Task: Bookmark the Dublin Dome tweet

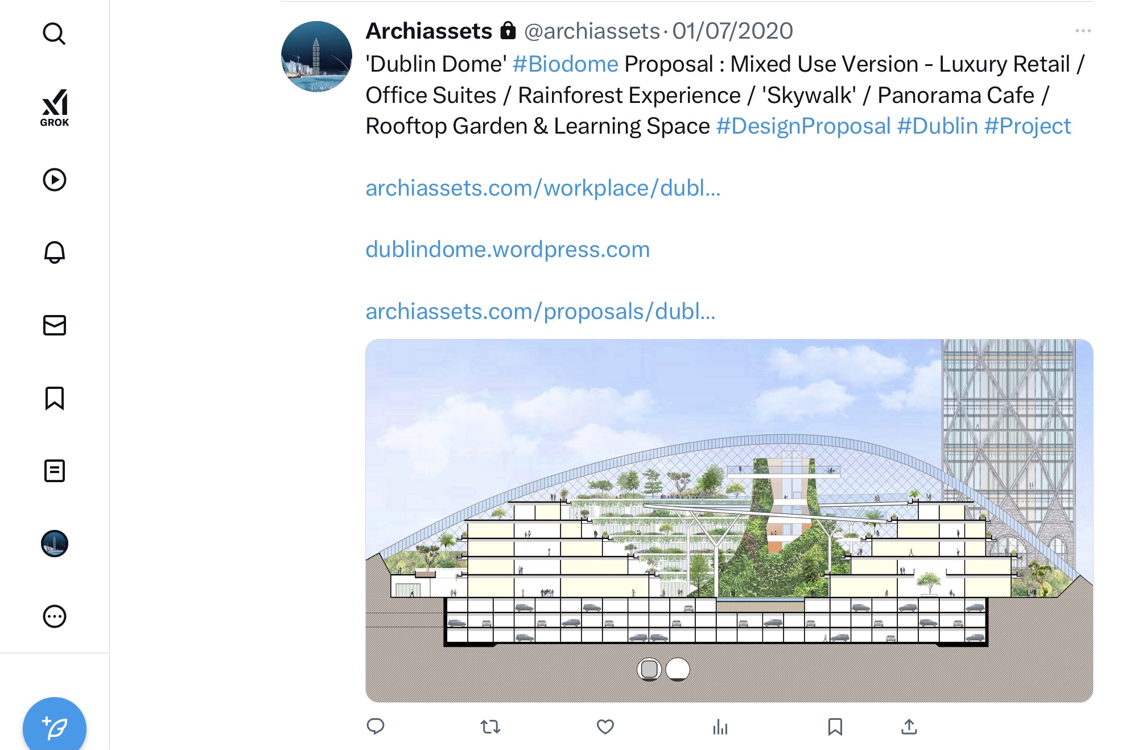Action: pyautogui.click(x=835, y=726)
